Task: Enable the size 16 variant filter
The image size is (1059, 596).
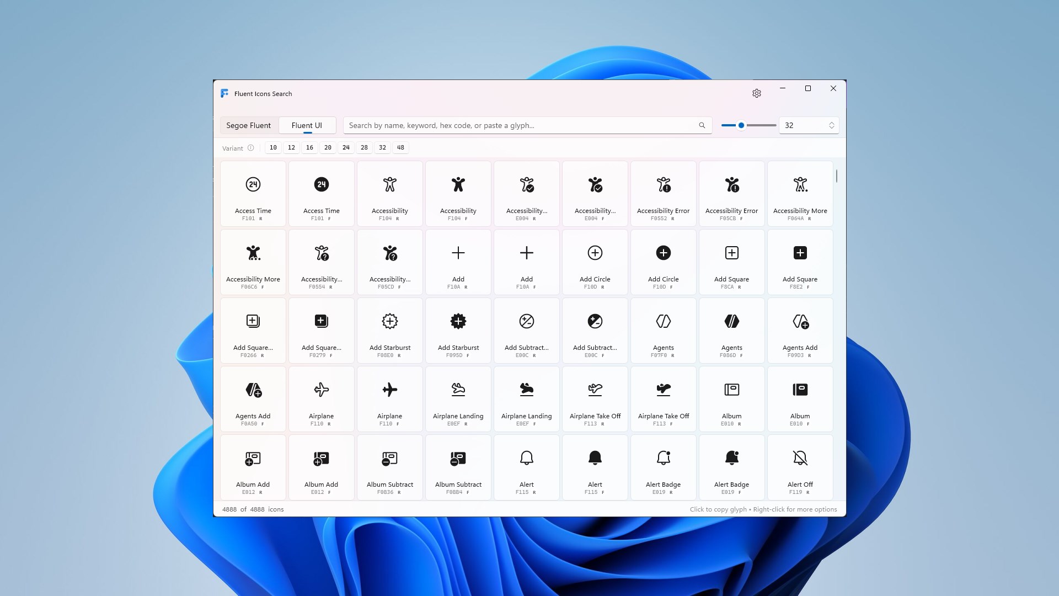Action: coord(309,147)
